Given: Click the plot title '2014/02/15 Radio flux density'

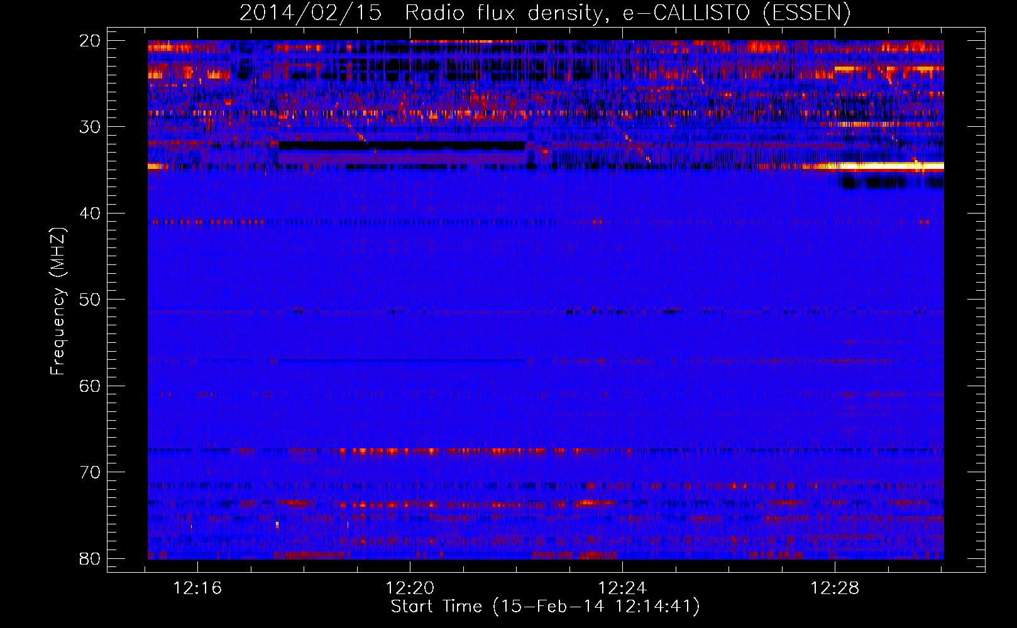Looking at the screenshot, I should tap(545, 13).
